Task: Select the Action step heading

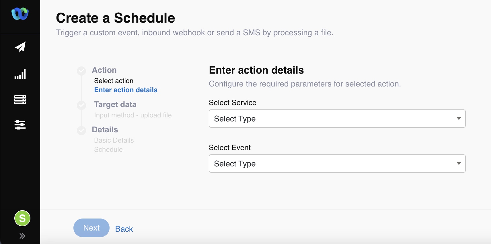Action: (104, 70)
